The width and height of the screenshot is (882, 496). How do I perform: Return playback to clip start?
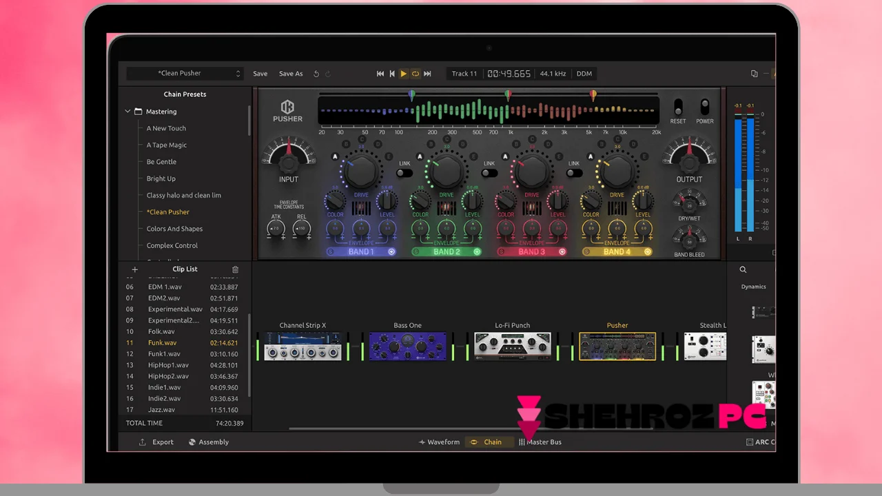coord(392,74)
